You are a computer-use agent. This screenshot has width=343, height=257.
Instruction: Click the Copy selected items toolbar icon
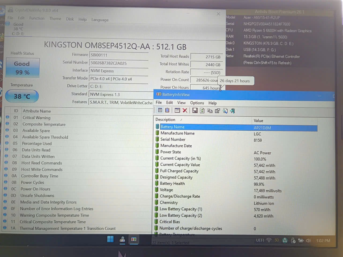210,111
